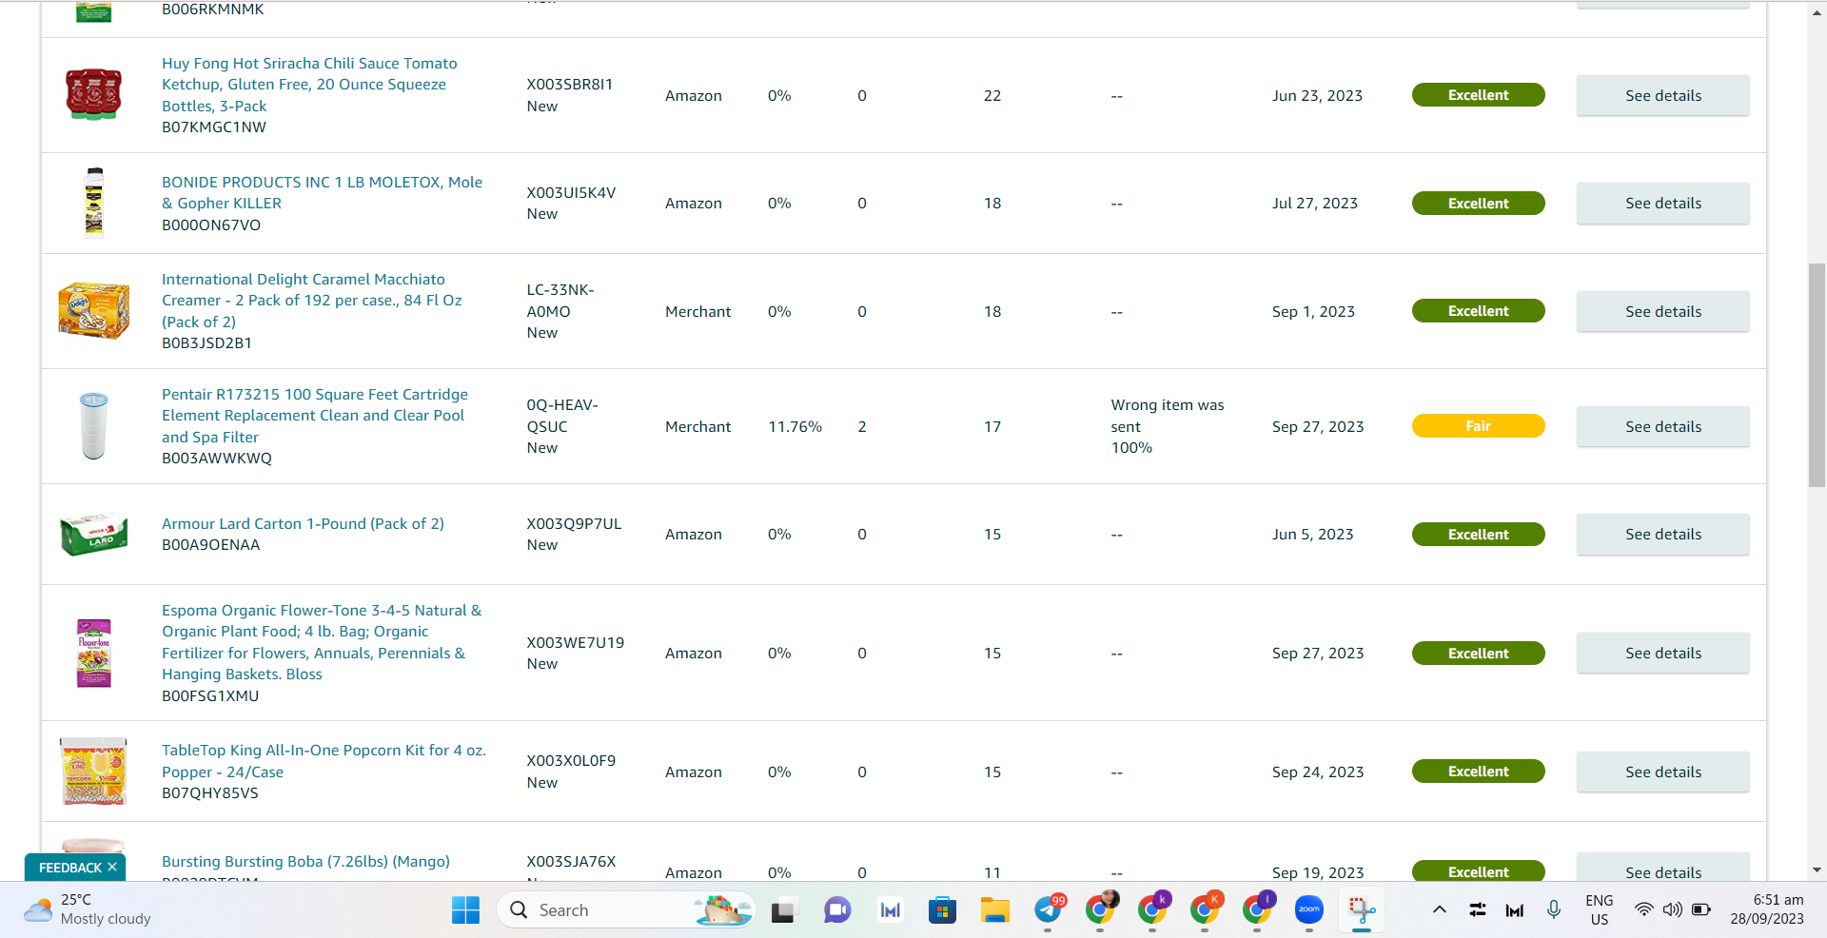This screenshot has height=938, width=1827.
Task: Open File Explorer from the taskbar
Action: tap(995, 910)
